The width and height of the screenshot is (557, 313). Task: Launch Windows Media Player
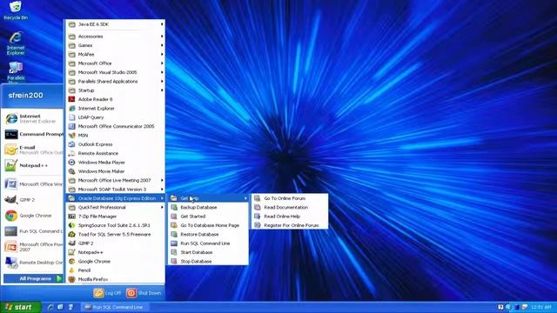point(116,163)
